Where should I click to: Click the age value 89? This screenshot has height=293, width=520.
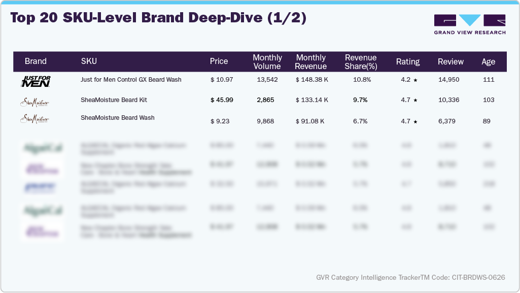click(487, 121)
